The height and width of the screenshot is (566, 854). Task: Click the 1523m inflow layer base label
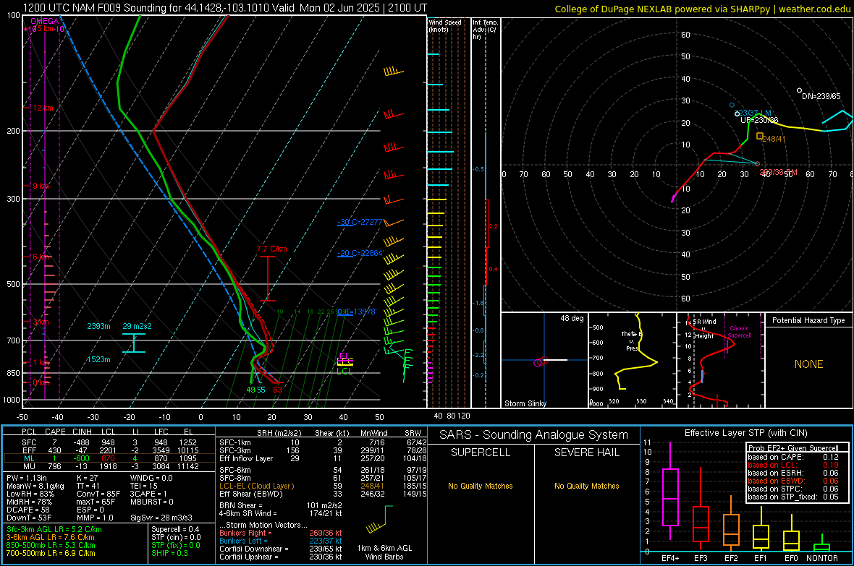point(98,359)
